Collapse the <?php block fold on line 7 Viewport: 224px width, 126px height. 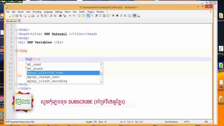tap(16, 51)
